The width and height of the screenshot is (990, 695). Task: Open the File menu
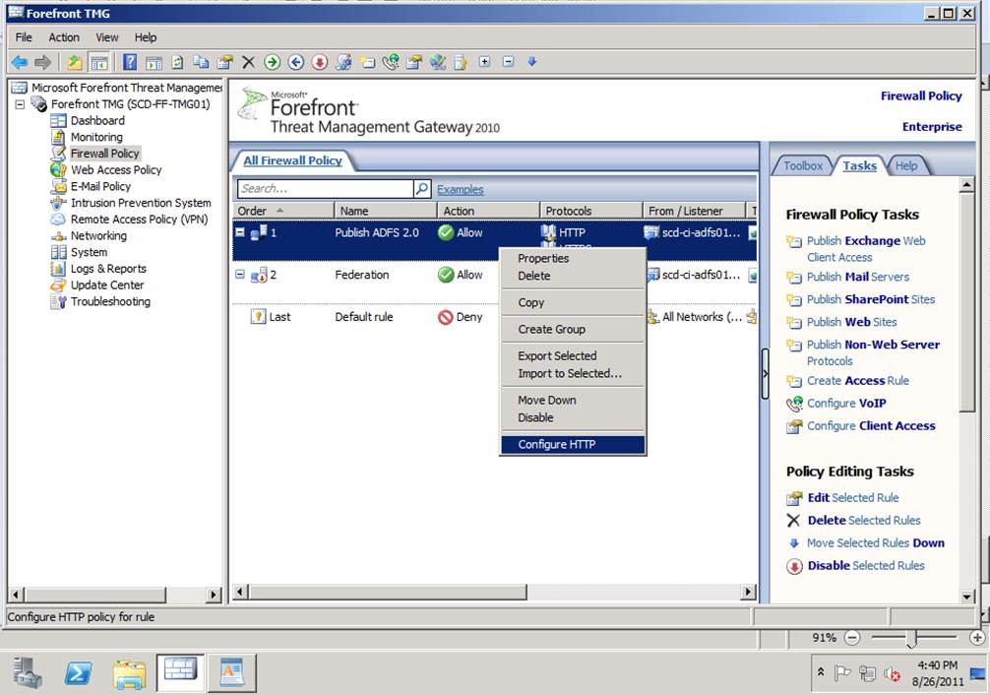point(24,37)
